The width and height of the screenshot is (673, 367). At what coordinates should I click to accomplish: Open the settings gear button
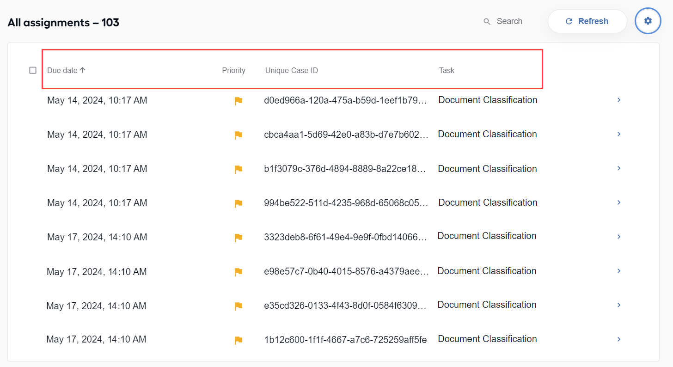click(x=648, y=21)
